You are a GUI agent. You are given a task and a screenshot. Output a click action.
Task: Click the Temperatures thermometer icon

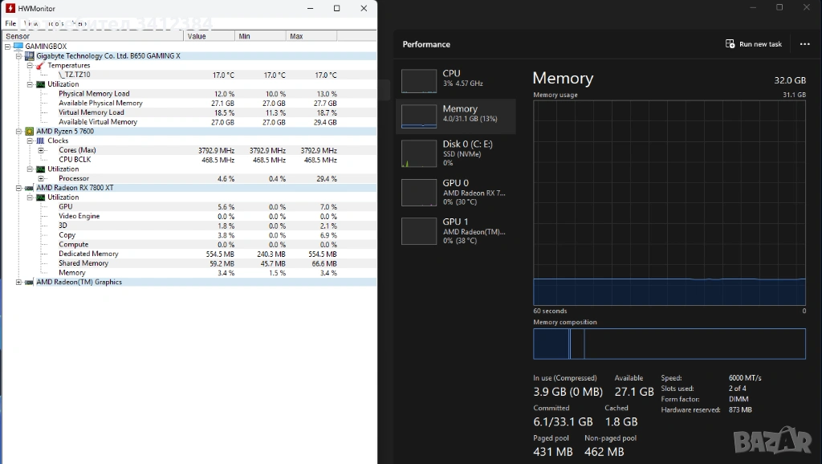pyautogui.click(x=40, y=66)
